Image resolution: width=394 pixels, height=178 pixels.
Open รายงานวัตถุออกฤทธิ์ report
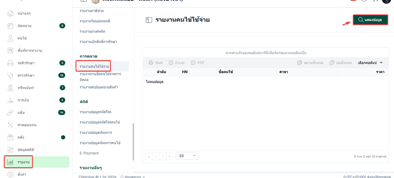coord(95,21)
